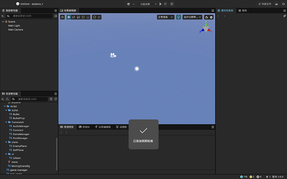
Task: Open the 场景编辑器 scene editor tab
Action: click(x=68, y=11)
